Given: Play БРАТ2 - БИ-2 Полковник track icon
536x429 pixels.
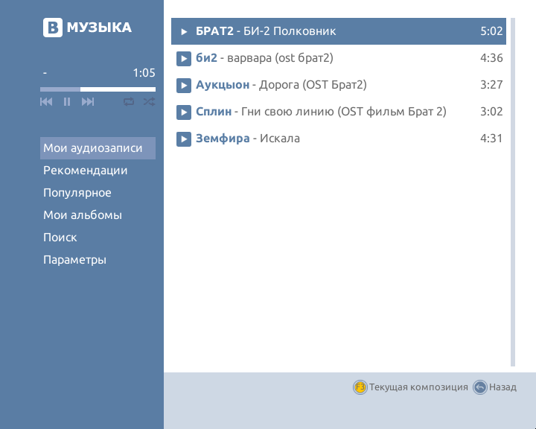Looking at the screenshot, I should (x=184, y=31).
